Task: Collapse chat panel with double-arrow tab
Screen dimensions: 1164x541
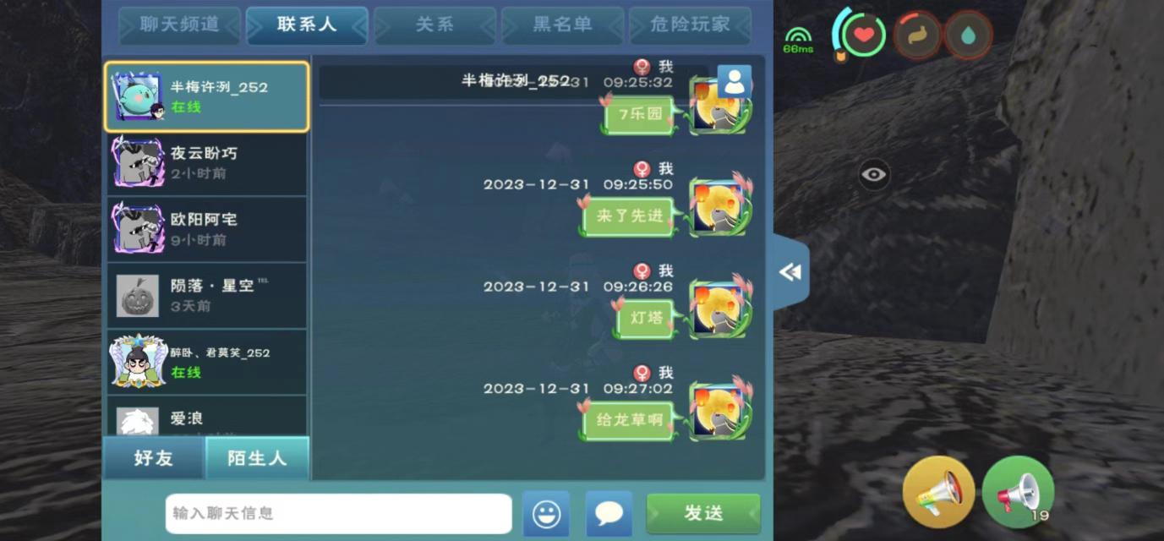Action: point(790,272)
